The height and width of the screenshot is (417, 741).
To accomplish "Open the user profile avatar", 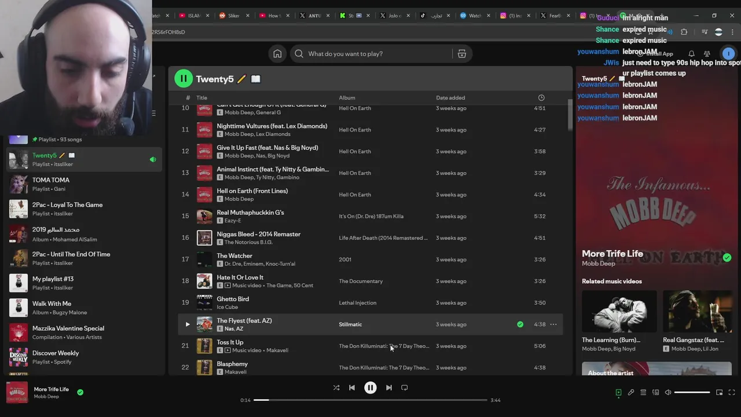I will [x=728, y=54].
